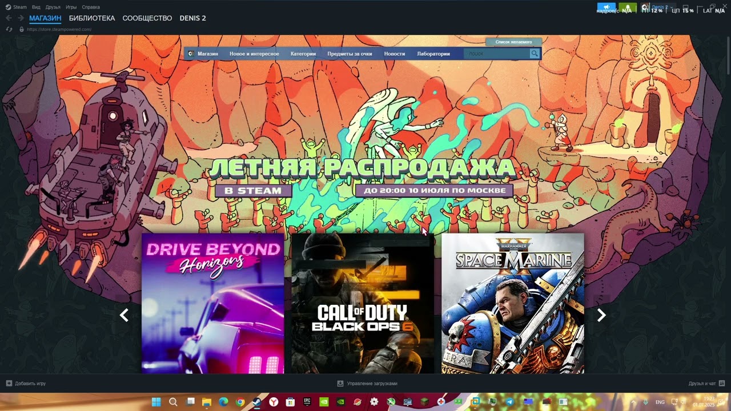Open the Call of Duty Black Ops 6 card
The image size is (731, 411).
pos(363,303)
